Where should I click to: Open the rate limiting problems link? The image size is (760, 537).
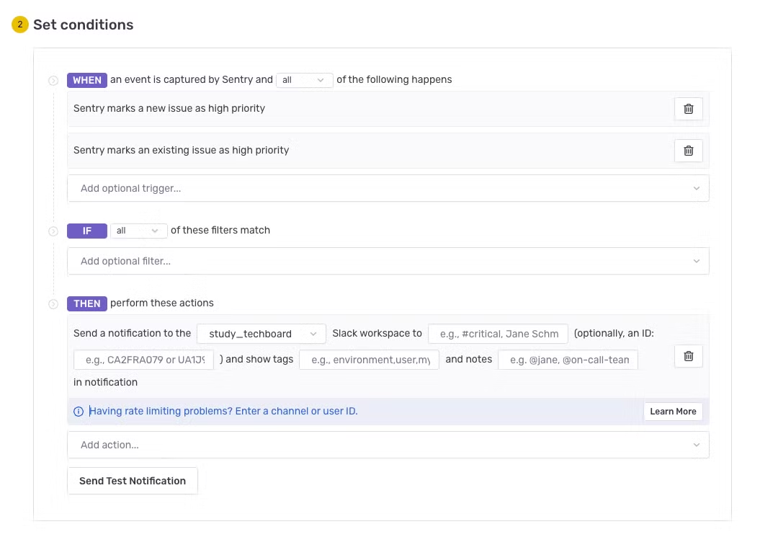point(223,412)
